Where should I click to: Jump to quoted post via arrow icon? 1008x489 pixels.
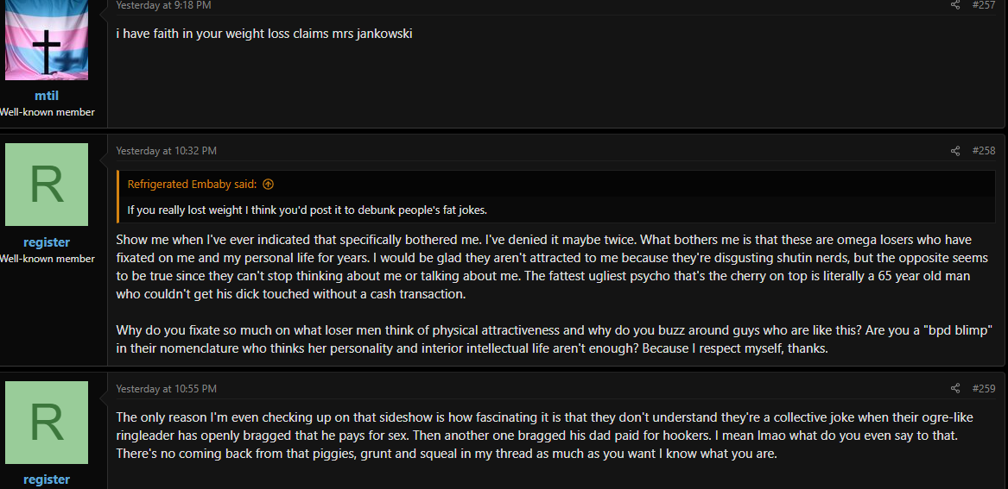click(268, 185)
